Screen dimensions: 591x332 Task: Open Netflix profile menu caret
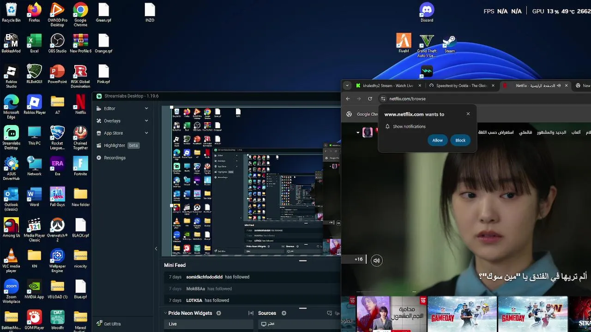point(358,133)
